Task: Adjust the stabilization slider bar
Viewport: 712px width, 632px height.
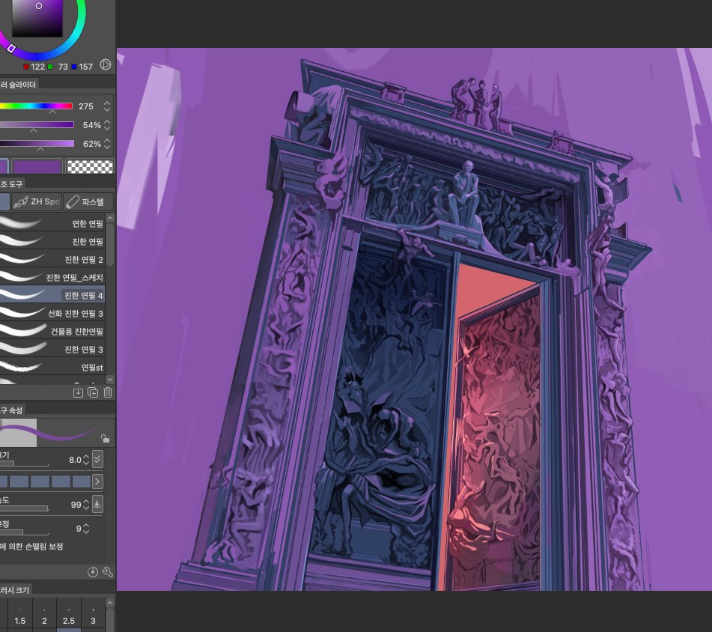Action: click(x=24, y=532)
